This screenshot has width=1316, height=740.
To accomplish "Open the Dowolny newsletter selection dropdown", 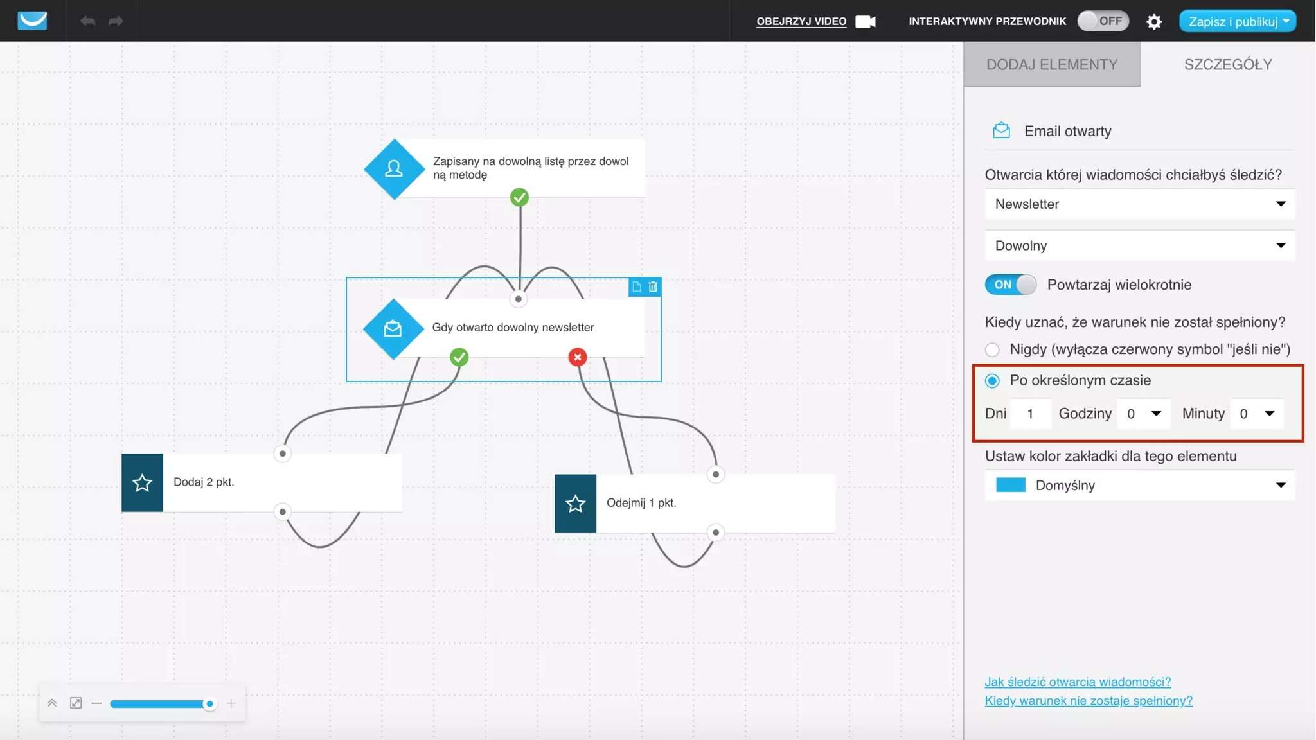I will coord(1139,246).
